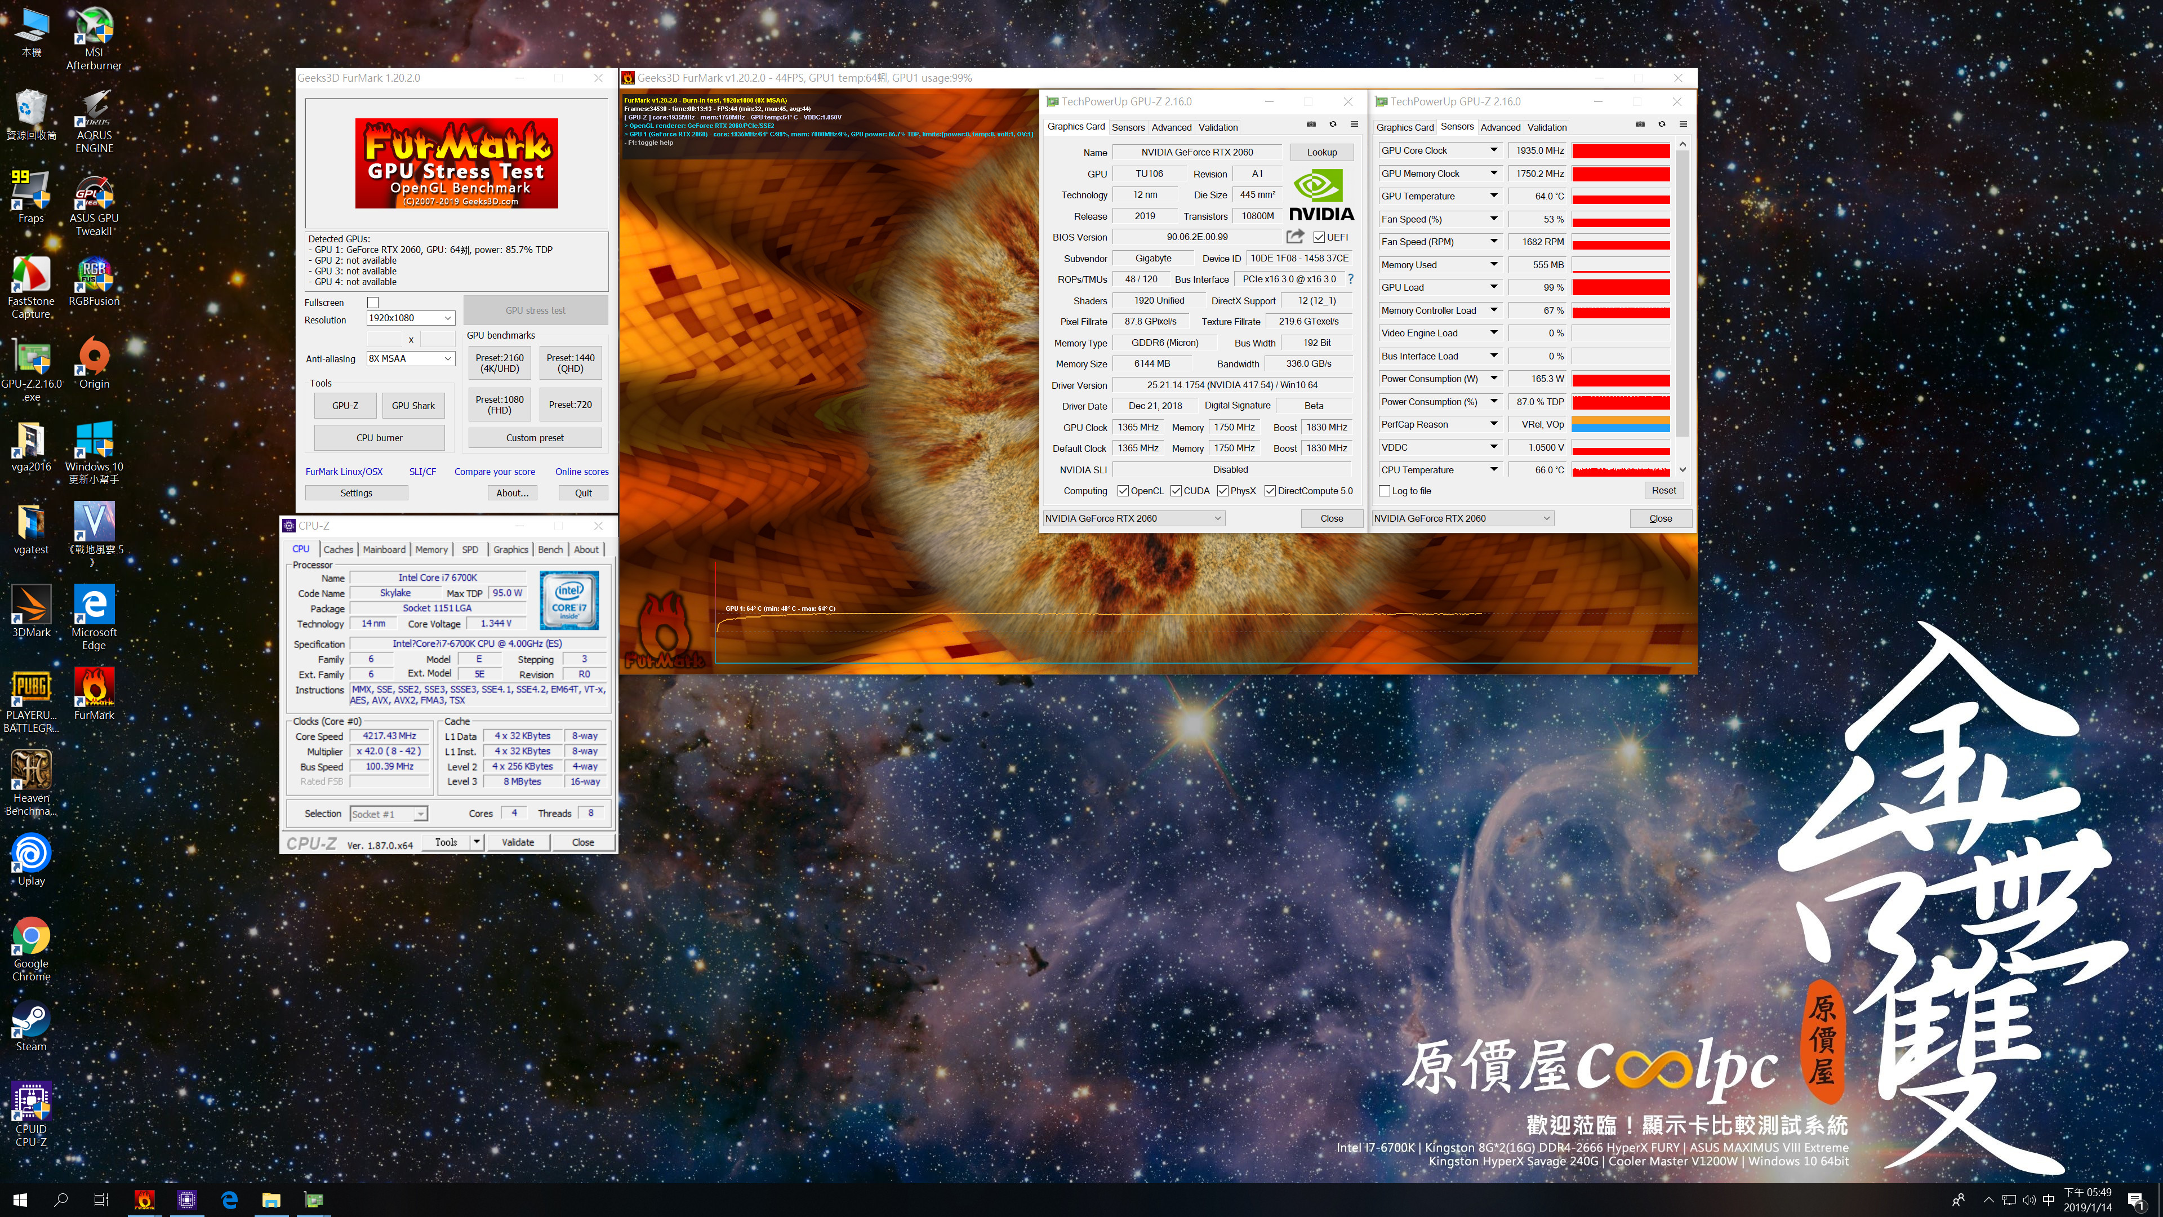The width and height of the screenshot is (2163, 1217).
Task: Click Reset button in GPU-Z Sensors
Action: point(1663,491)
